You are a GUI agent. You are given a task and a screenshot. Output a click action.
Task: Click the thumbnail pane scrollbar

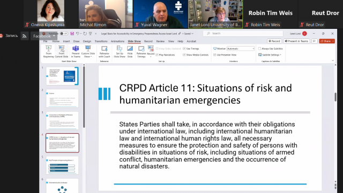click(84, 97)
